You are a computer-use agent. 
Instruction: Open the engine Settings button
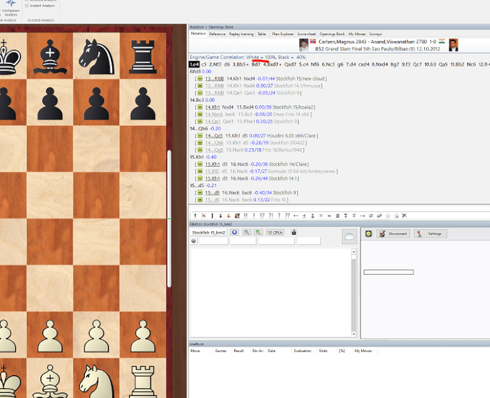point(430,234)
